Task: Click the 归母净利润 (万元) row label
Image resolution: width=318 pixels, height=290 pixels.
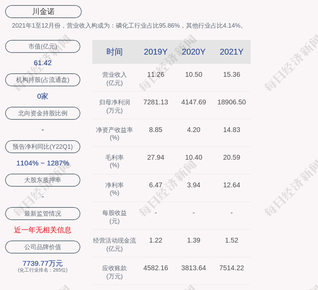Action: click(115, 106)
